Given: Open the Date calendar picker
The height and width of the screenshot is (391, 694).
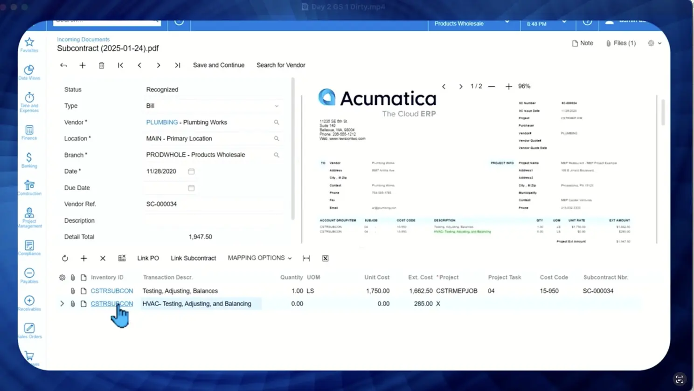Looking at the screenshot, I should point(191,171).
